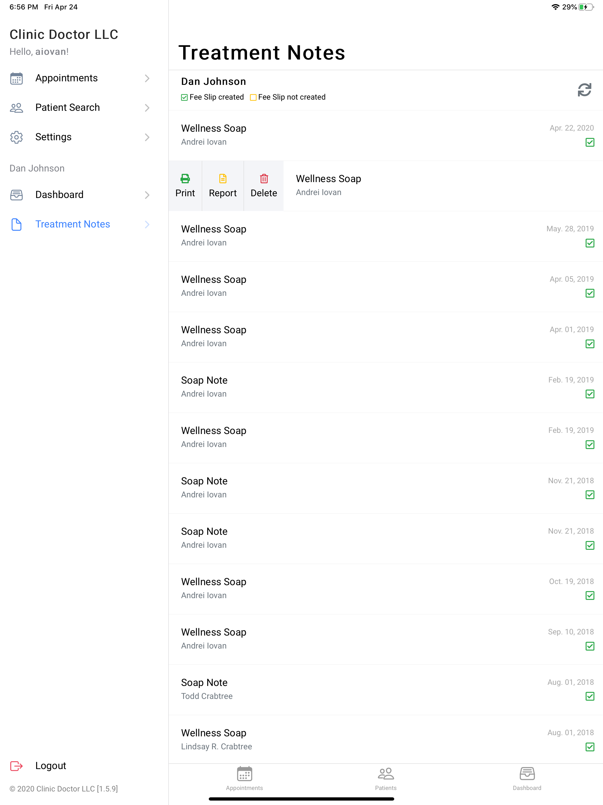Toggle fee slip checkbox for Lindsay R. Crabtree note
Screen dimensions: 603x805
[590, 747]
